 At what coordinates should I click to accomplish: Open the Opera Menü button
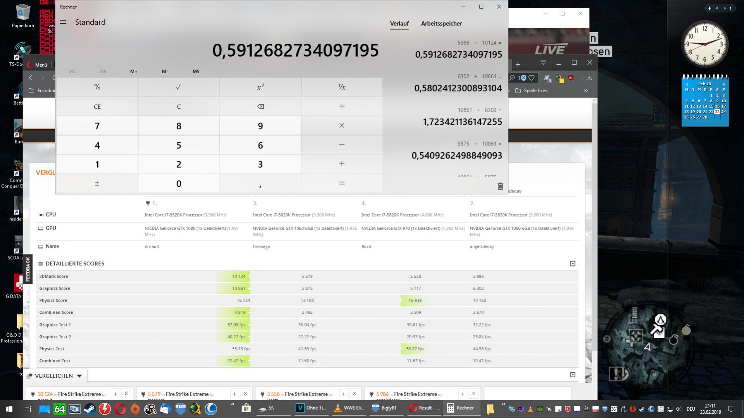coord(37,65)
